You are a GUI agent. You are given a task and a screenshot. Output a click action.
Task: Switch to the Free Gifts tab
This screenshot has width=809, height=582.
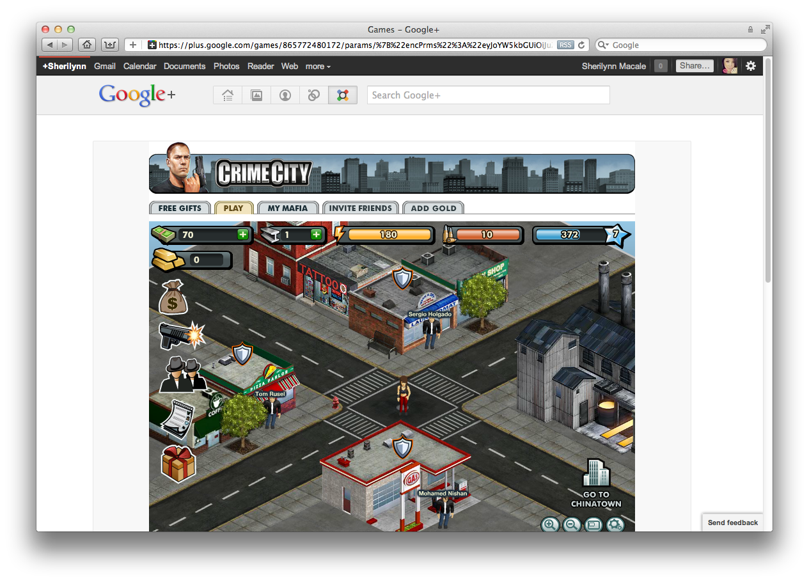[180, 208]
